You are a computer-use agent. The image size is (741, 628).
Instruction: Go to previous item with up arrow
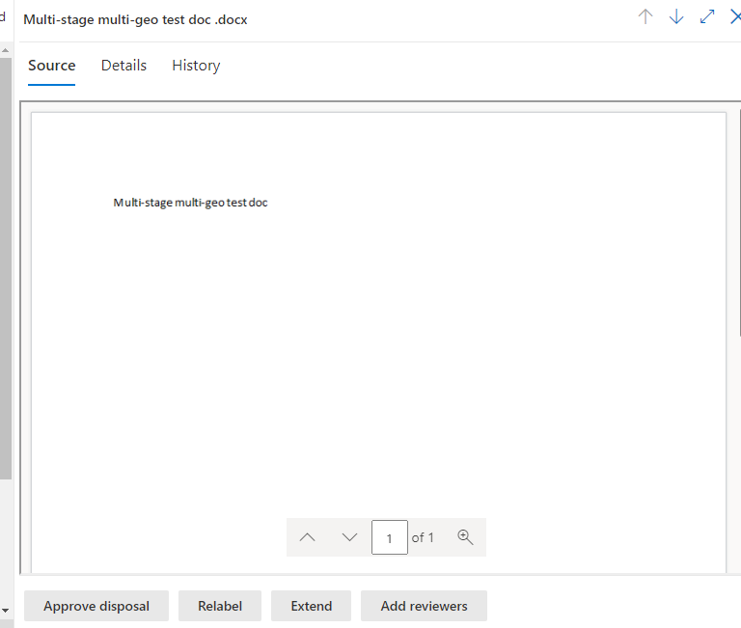[645, 17]
